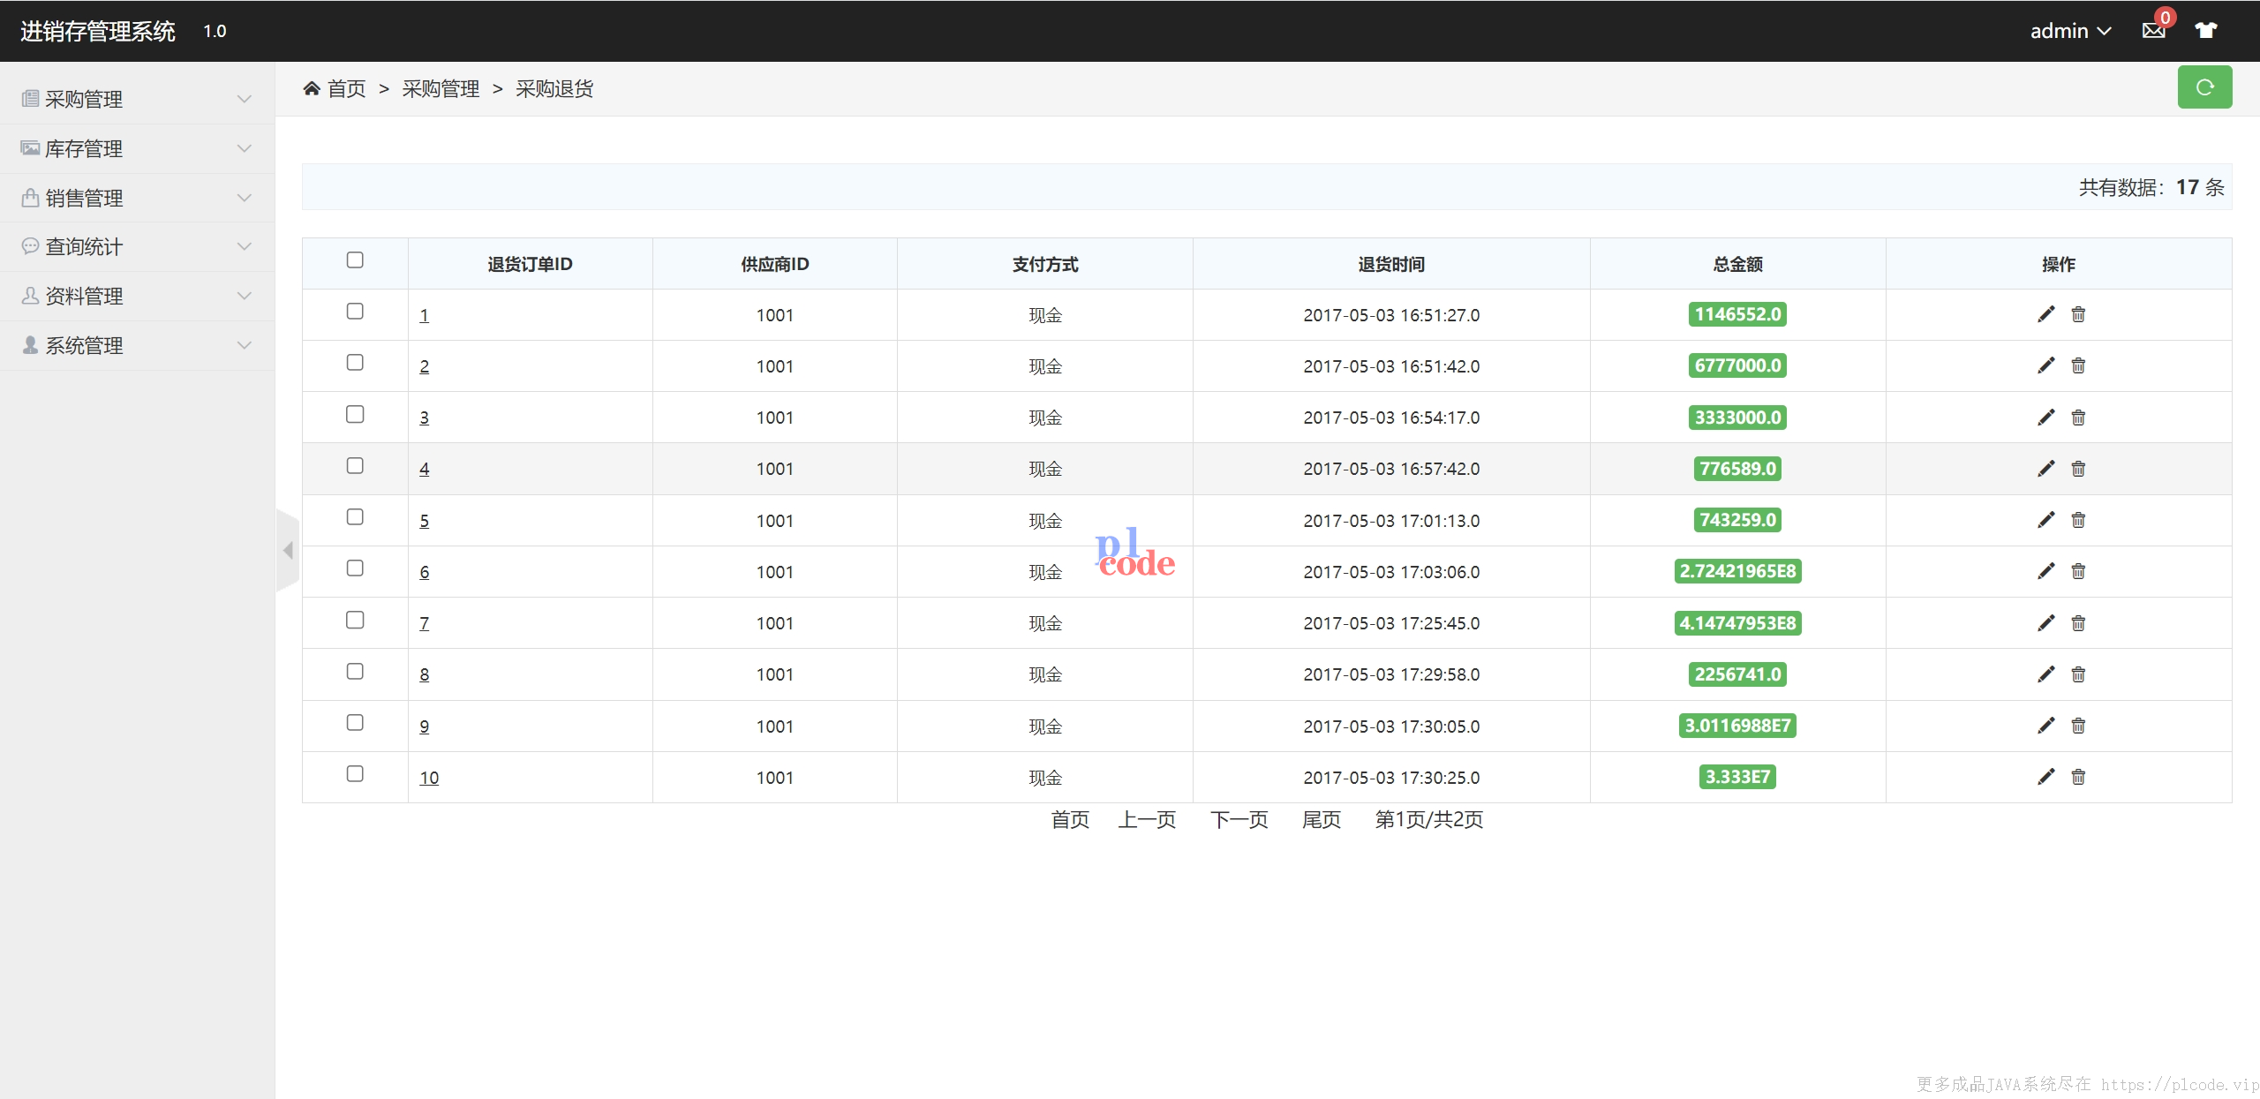The height and width of the screenshot is (1099, 2260).
Task: Delete return order 8 with trash icon
Action: (2078, 674)
